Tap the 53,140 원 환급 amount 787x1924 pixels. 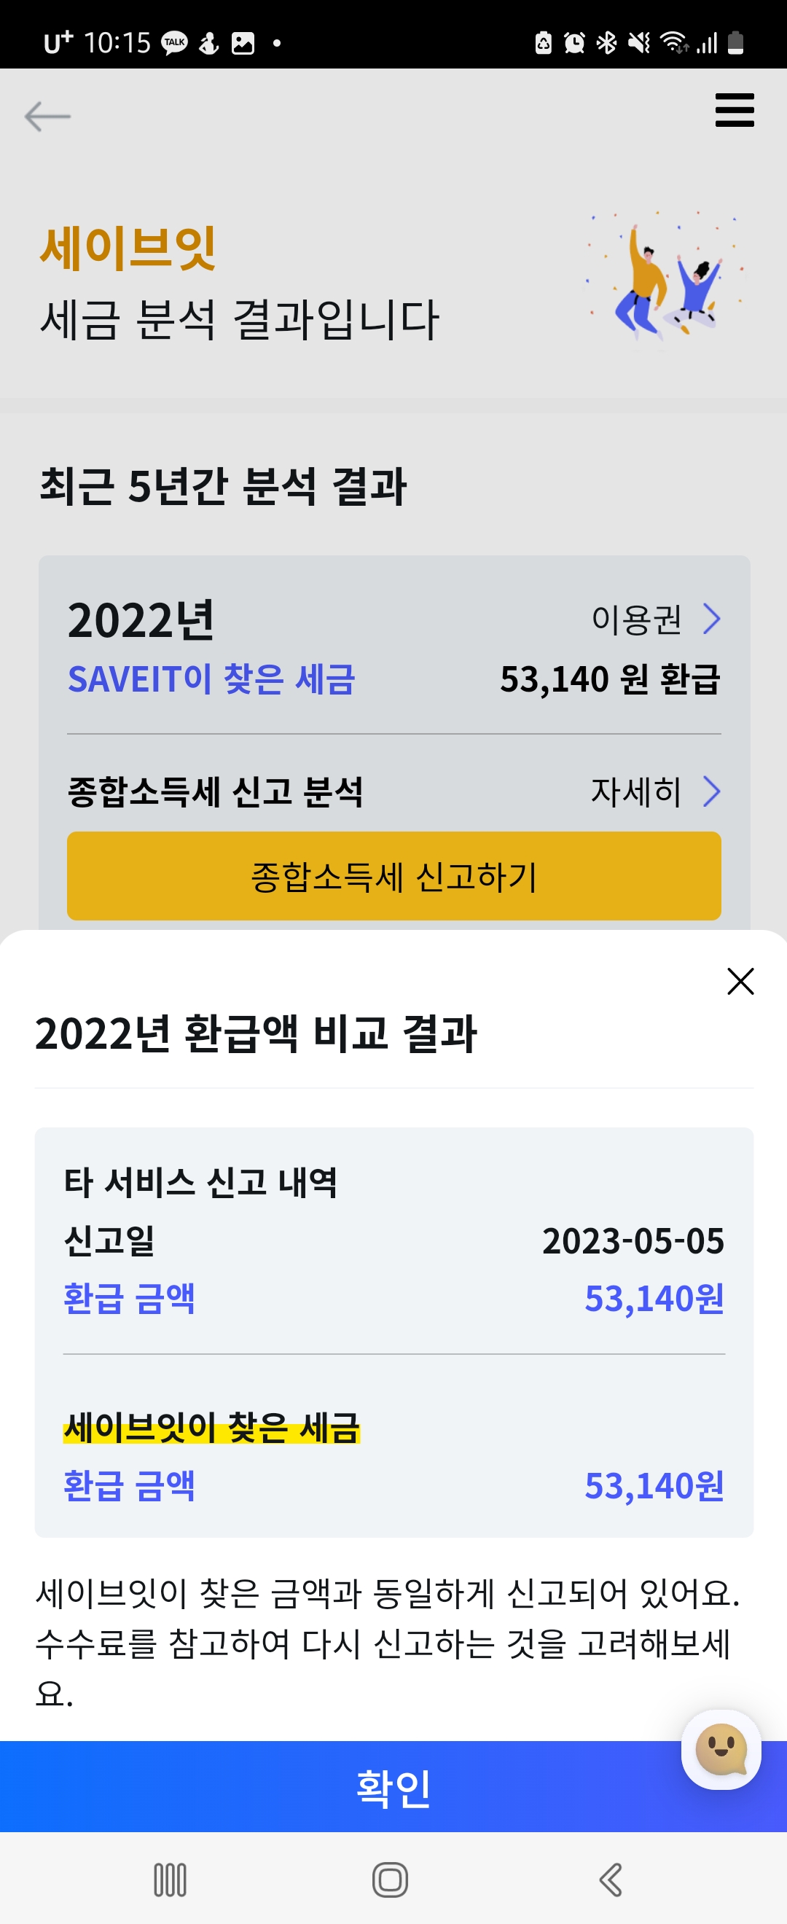[609, 679]
